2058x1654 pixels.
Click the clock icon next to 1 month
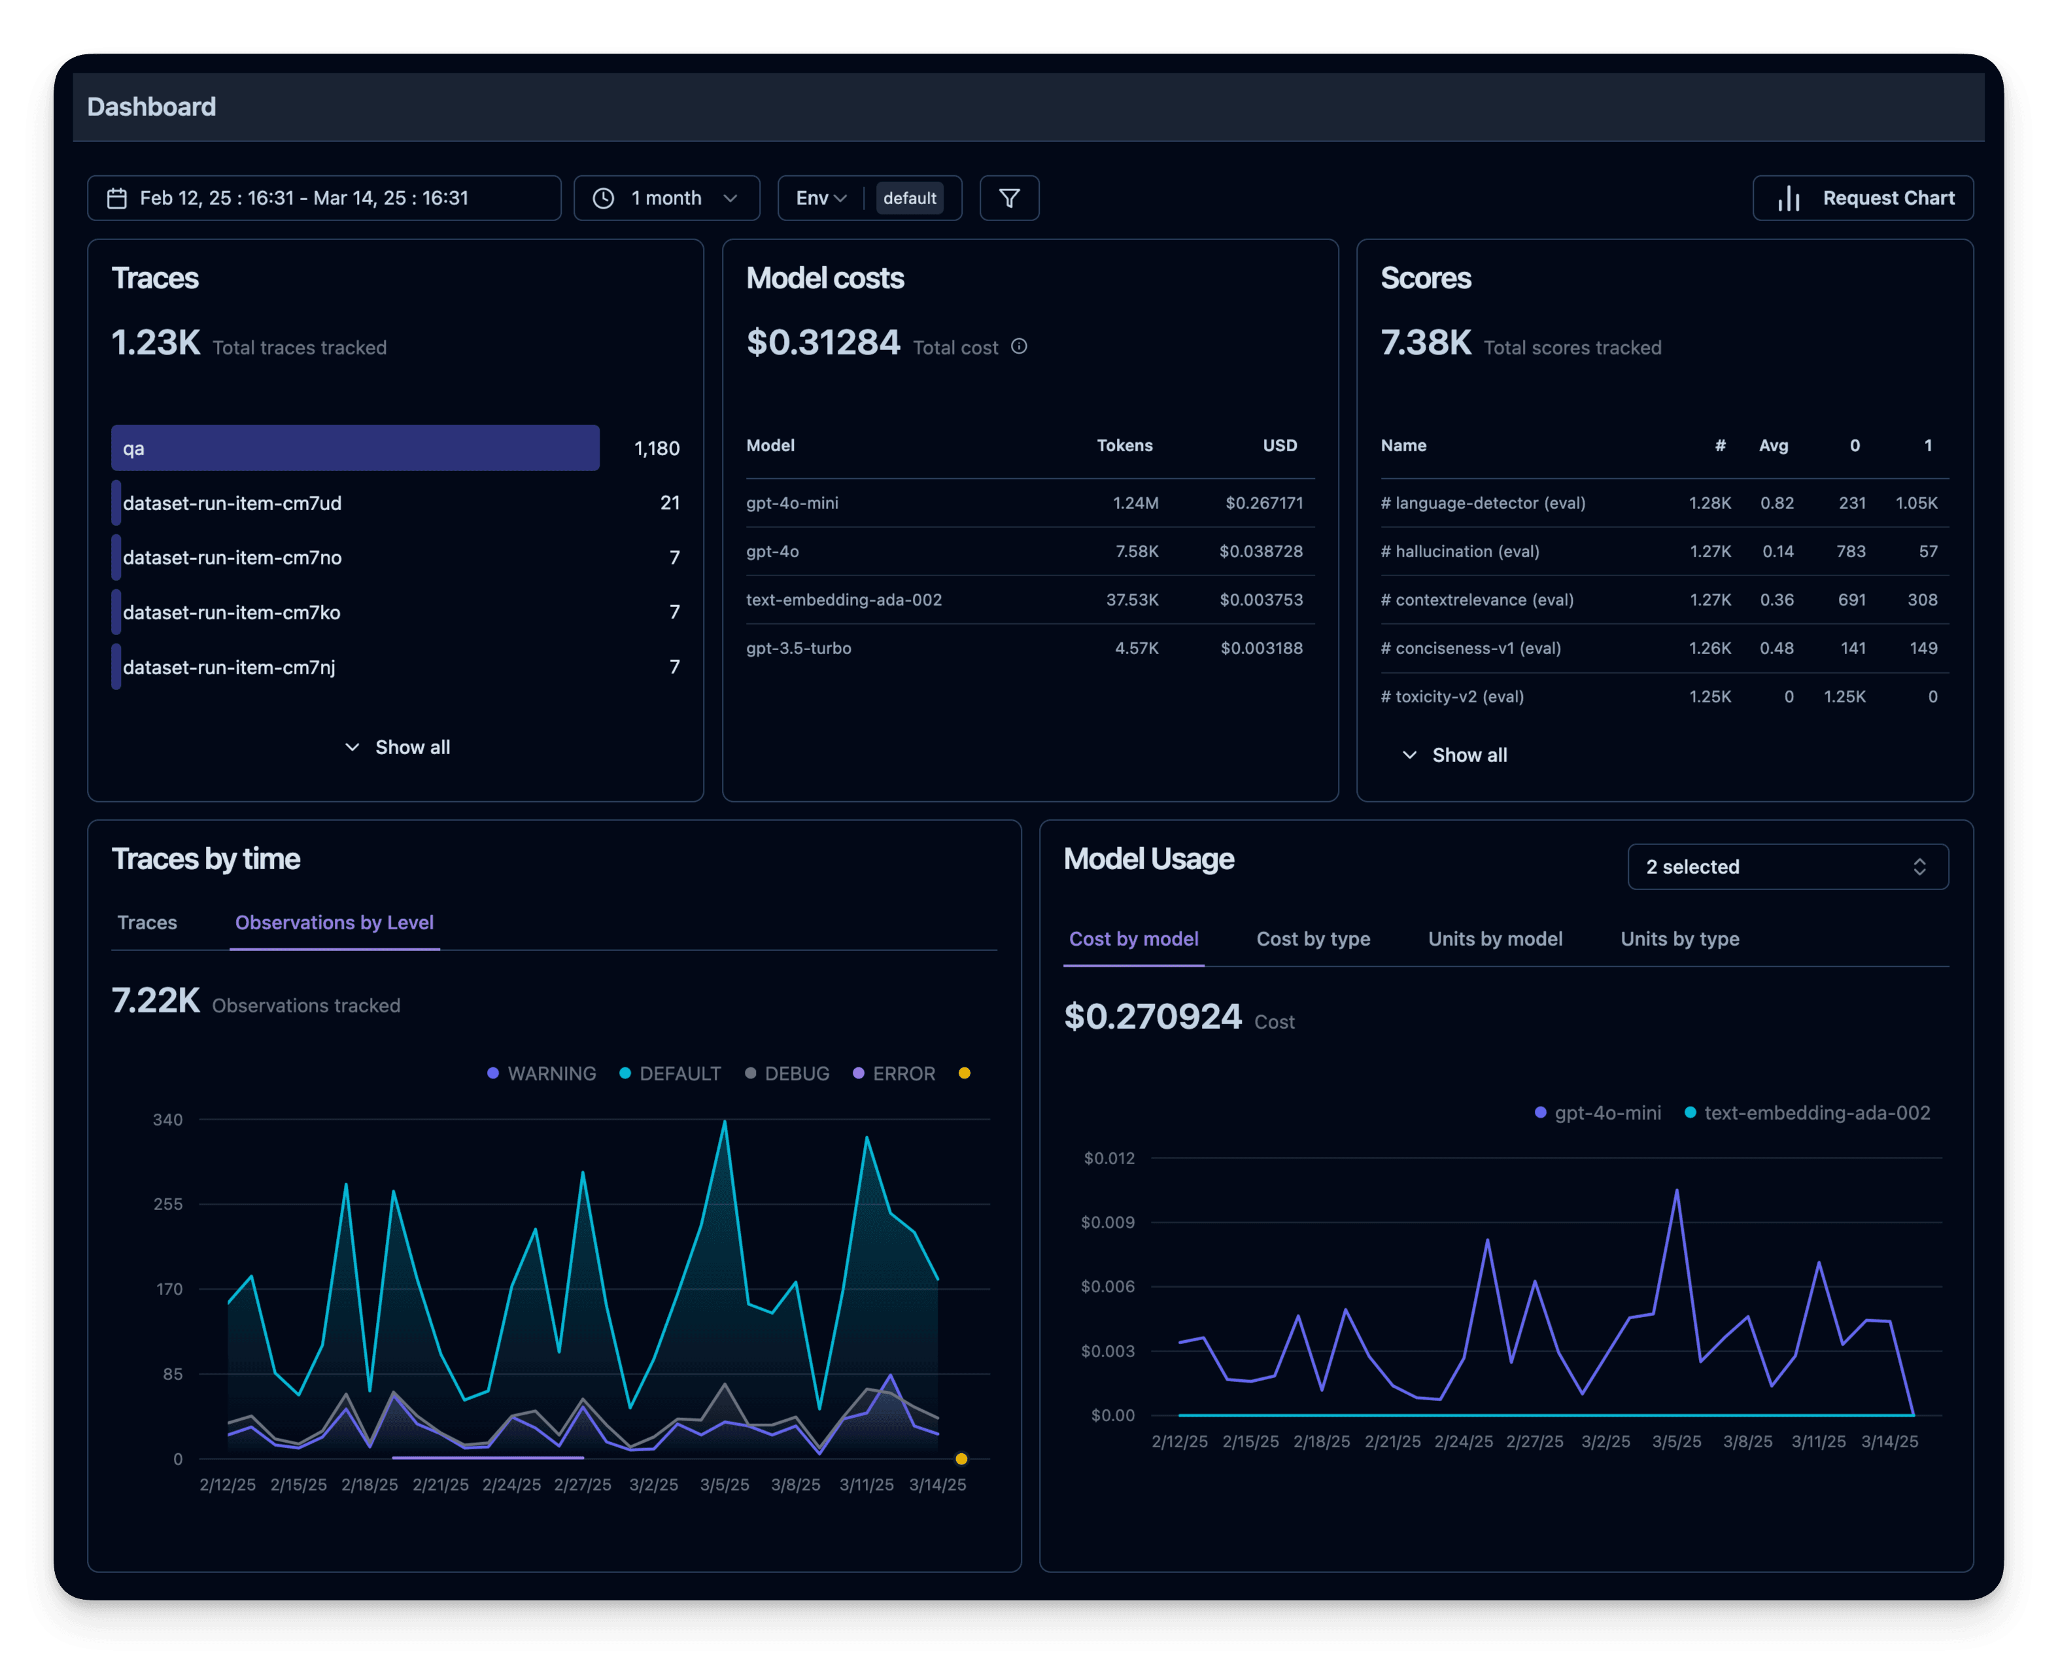pyautogui.click(x=604, y=199)
